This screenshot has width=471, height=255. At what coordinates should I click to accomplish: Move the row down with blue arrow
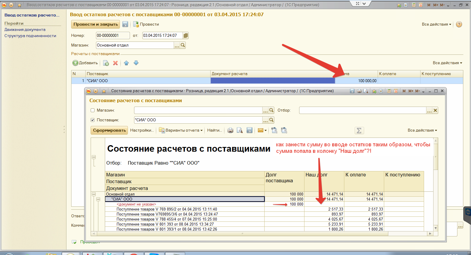click(136, 63)
